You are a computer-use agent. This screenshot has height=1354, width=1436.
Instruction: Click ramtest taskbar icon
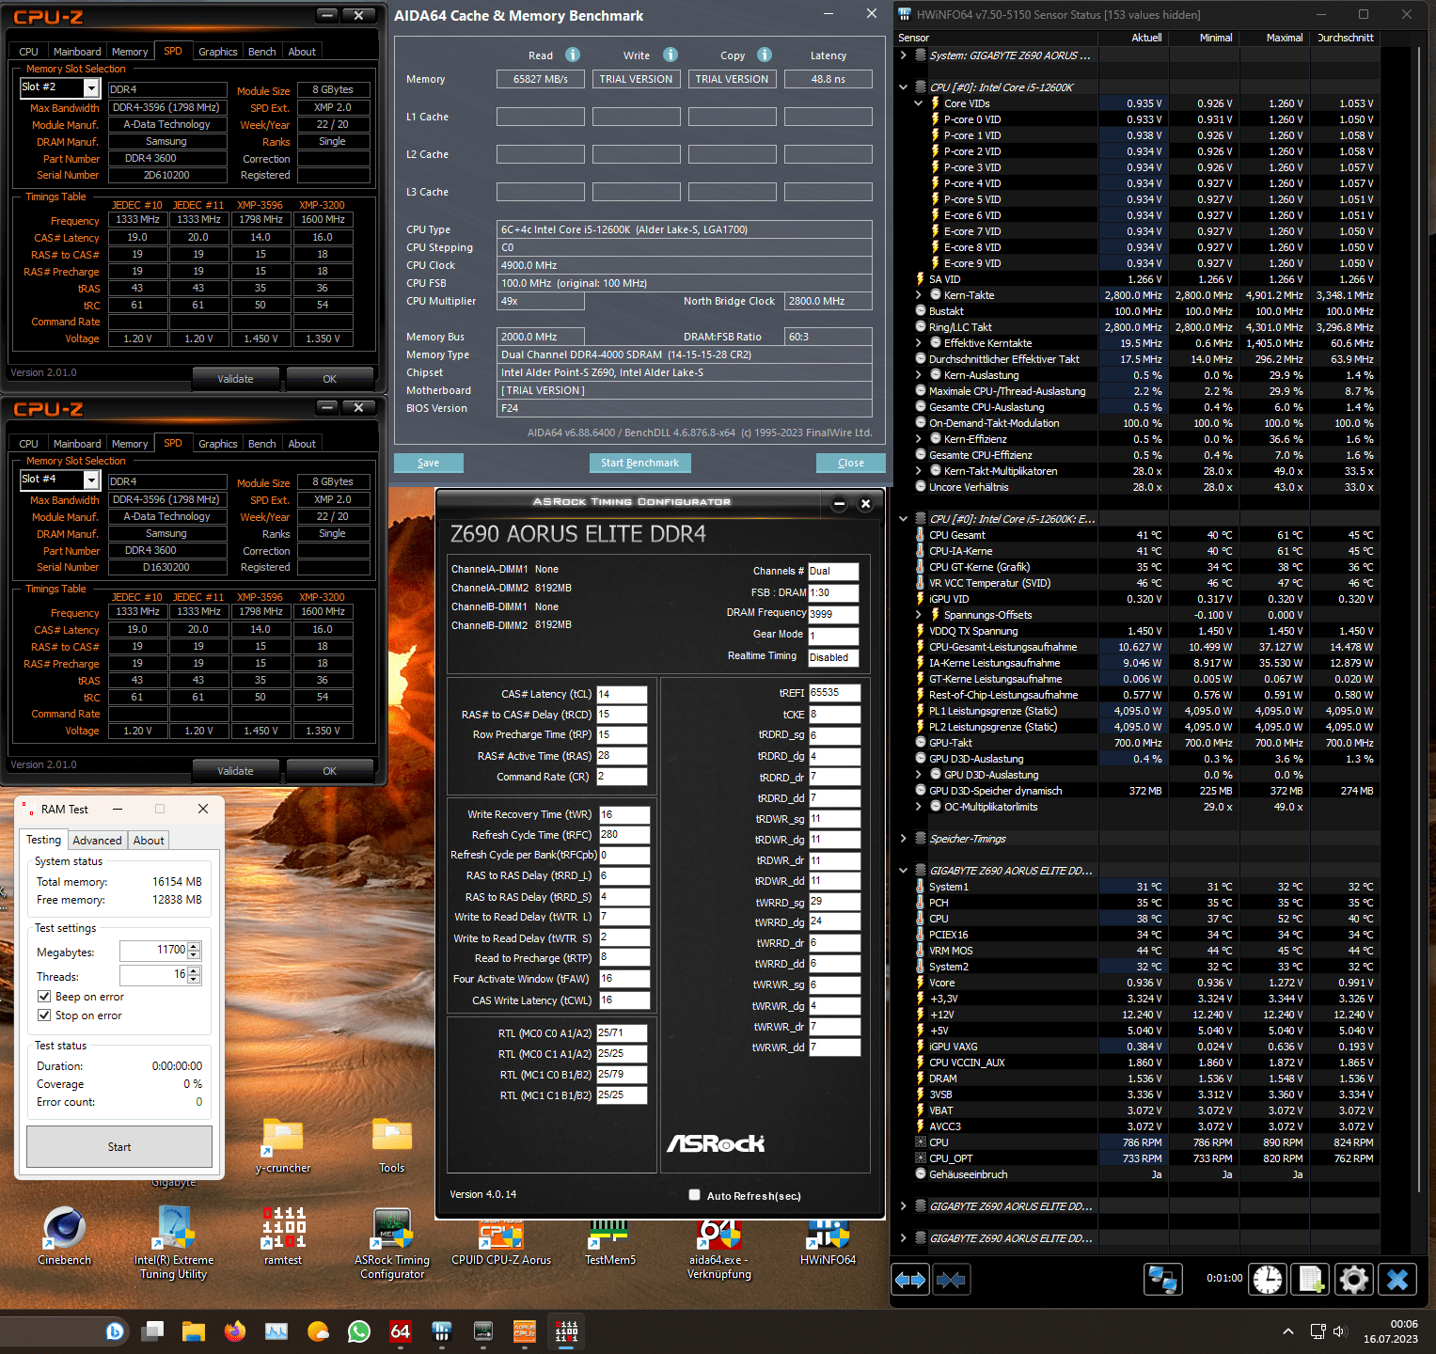tap(566, 1331)
